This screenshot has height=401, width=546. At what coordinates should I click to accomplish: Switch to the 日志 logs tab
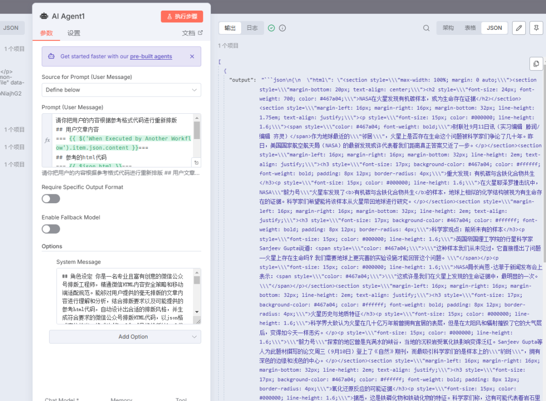coord(252,28)
